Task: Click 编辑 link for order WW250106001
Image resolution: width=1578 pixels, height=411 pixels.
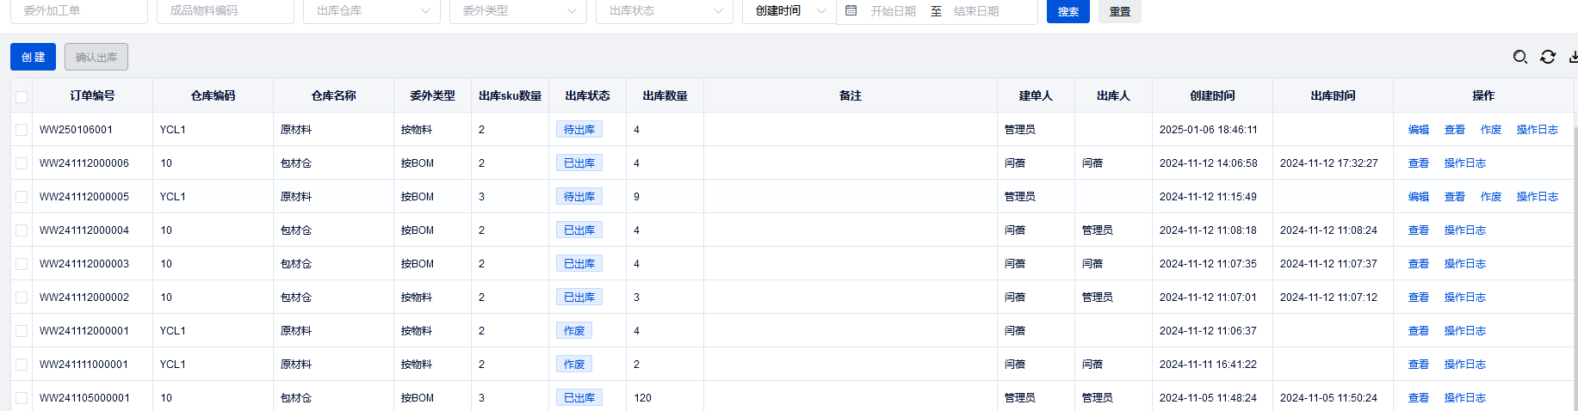Action: (x=1418, y=130)
